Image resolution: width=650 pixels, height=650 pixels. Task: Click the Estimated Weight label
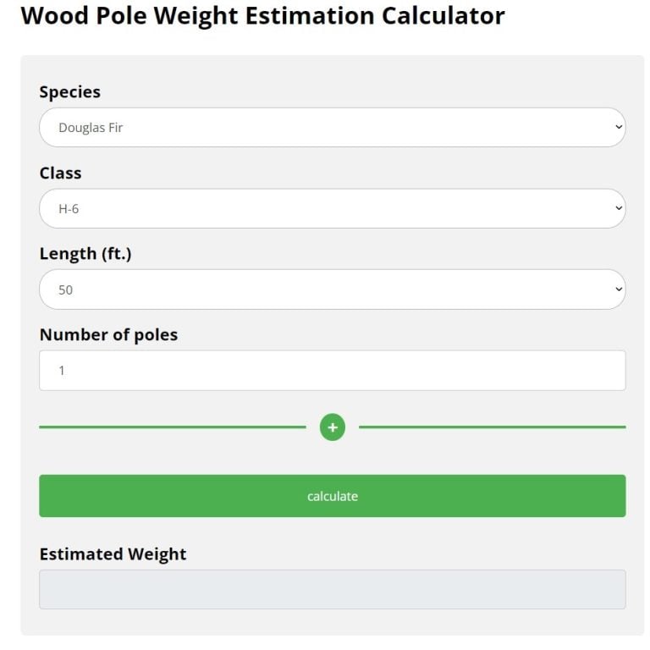(113, 554)
